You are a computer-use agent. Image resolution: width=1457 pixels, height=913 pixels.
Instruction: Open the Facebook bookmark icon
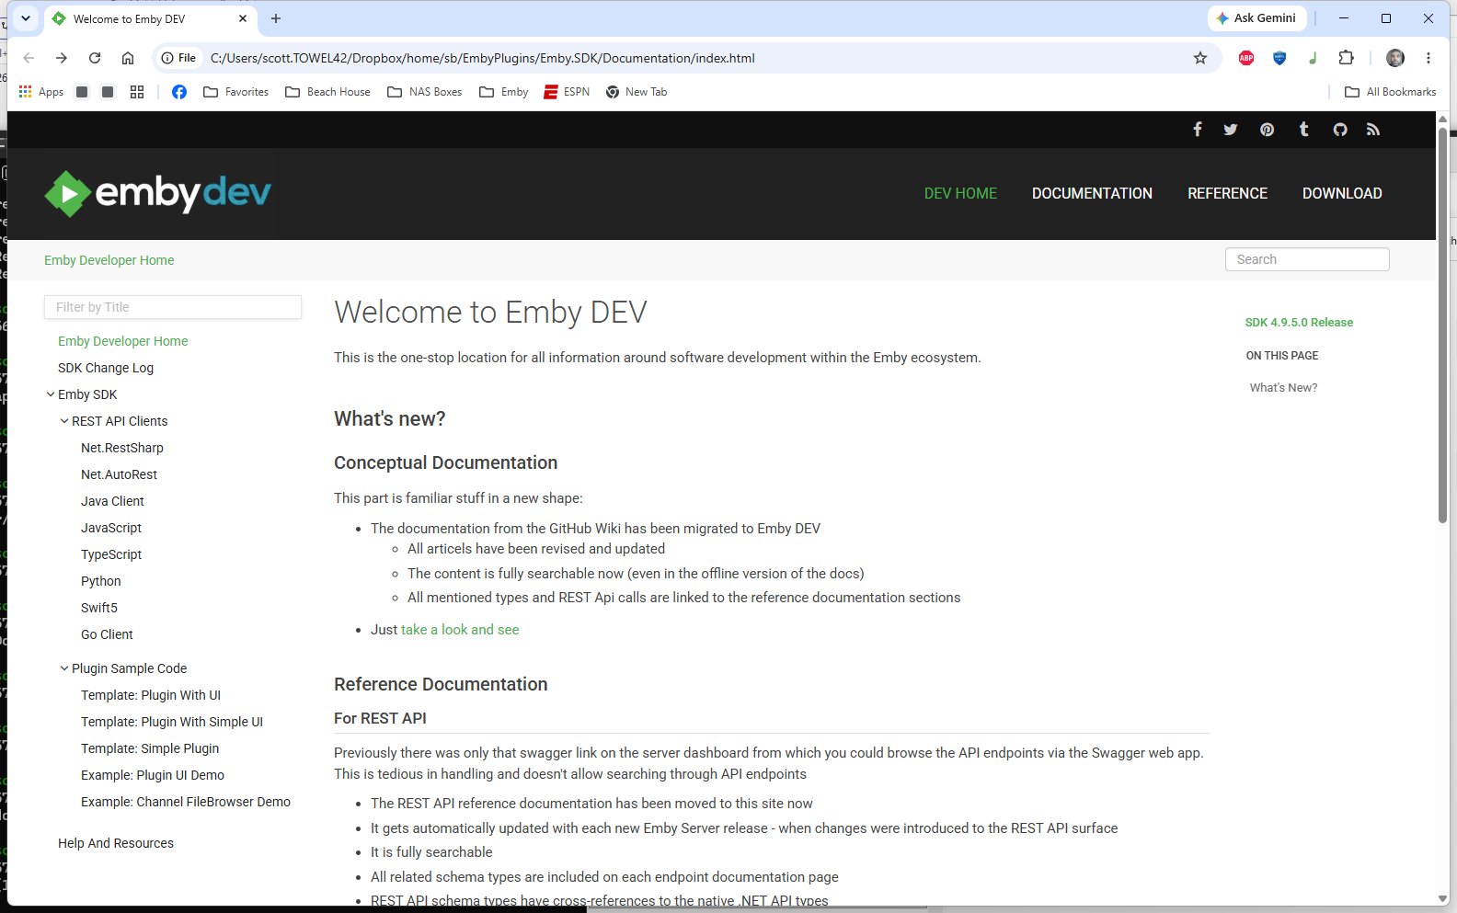(179, 92)
